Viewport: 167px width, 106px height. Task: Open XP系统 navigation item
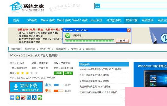pyautogui.click(x=32, y=20)
